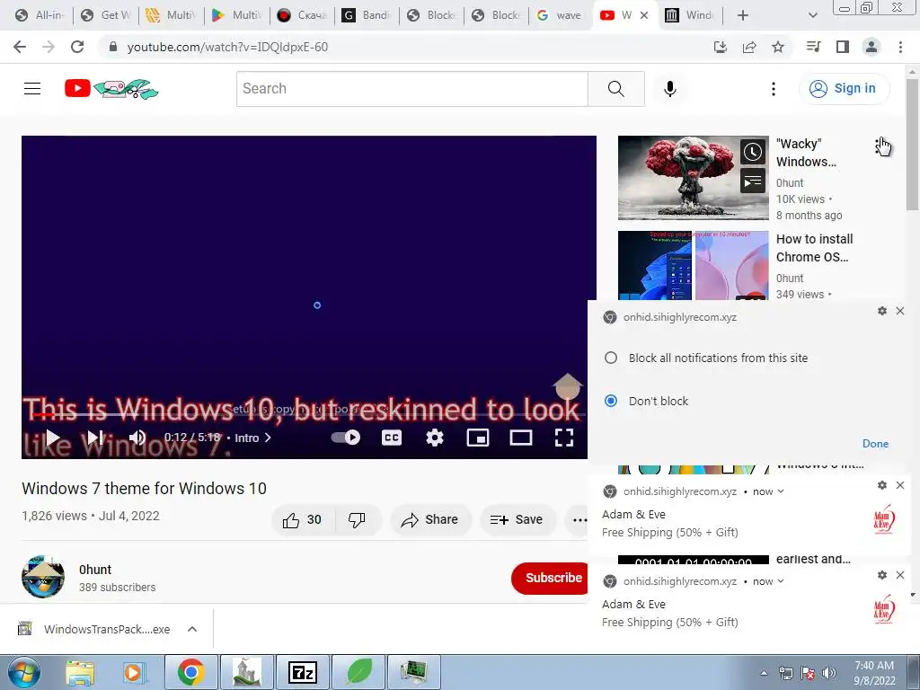The width and height of the screenshot is (920, 690).
Task: Enter full screen mode
Action: 564,438
